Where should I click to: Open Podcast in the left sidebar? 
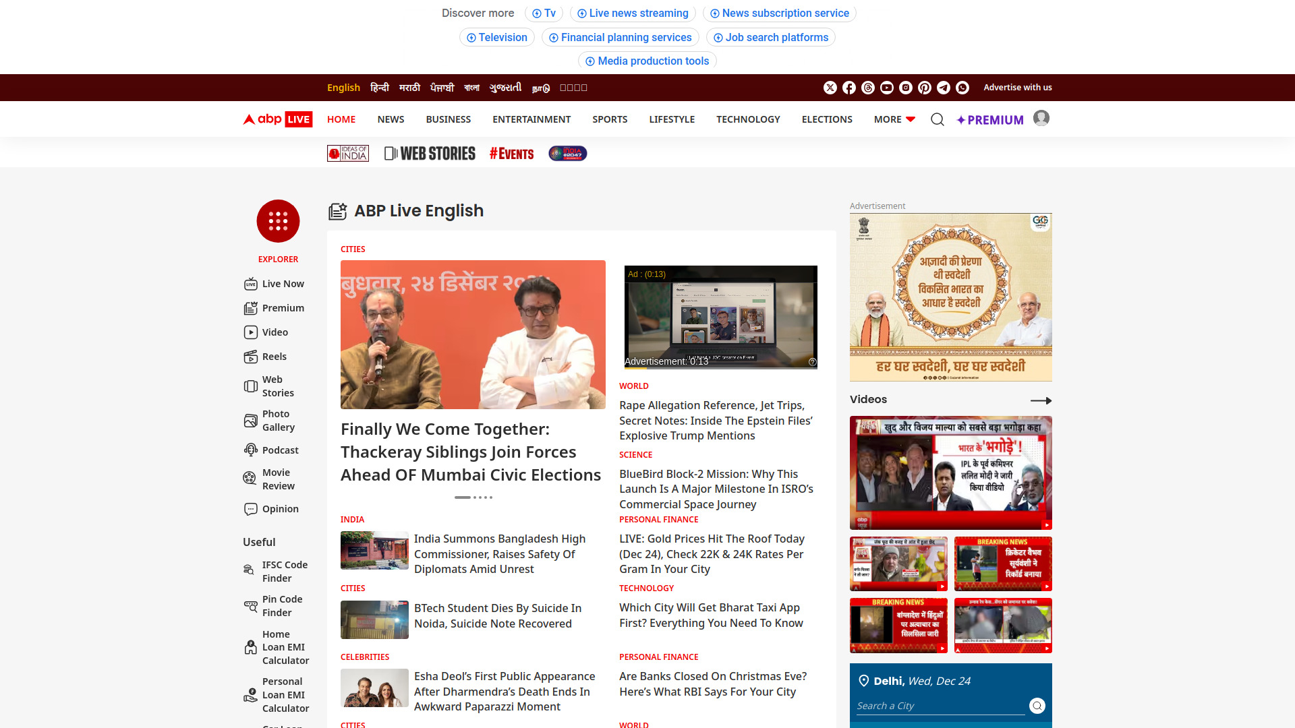click(x=280, y=450)
